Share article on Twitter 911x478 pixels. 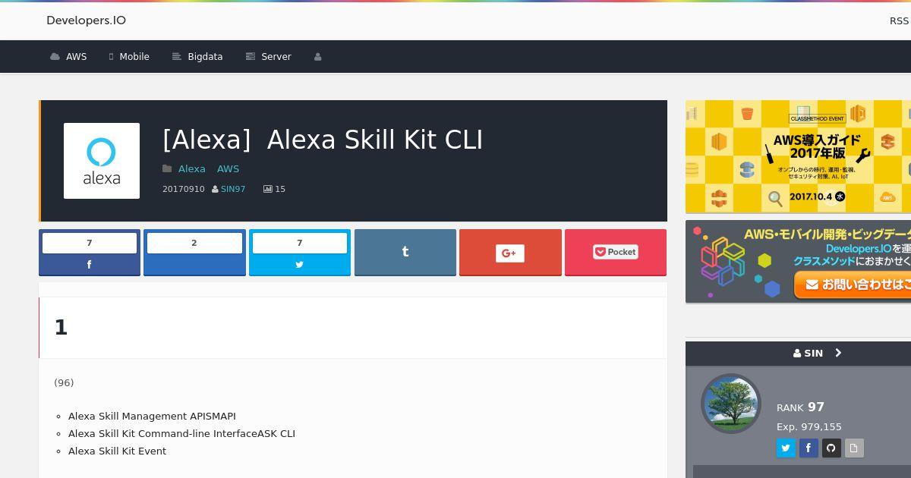point(300,253)
